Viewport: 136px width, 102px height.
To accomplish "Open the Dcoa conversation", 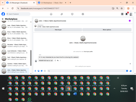I will click(15, 33).
